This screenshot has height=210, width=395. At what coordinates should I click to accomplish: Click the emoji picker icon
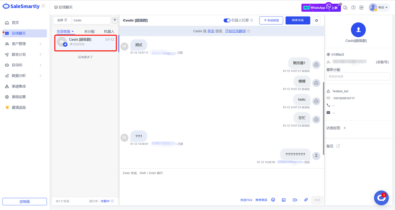[273, 200]
